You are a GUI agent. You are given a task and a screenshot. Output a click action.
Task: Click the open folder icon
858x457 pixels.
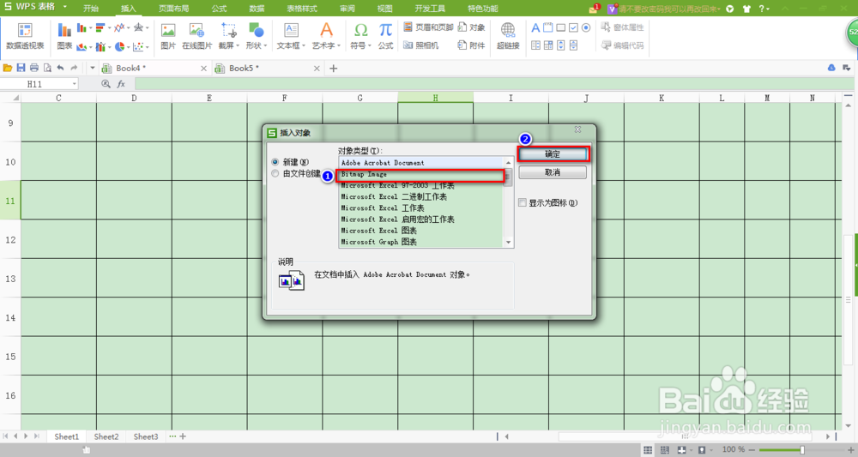coord(8,68)
